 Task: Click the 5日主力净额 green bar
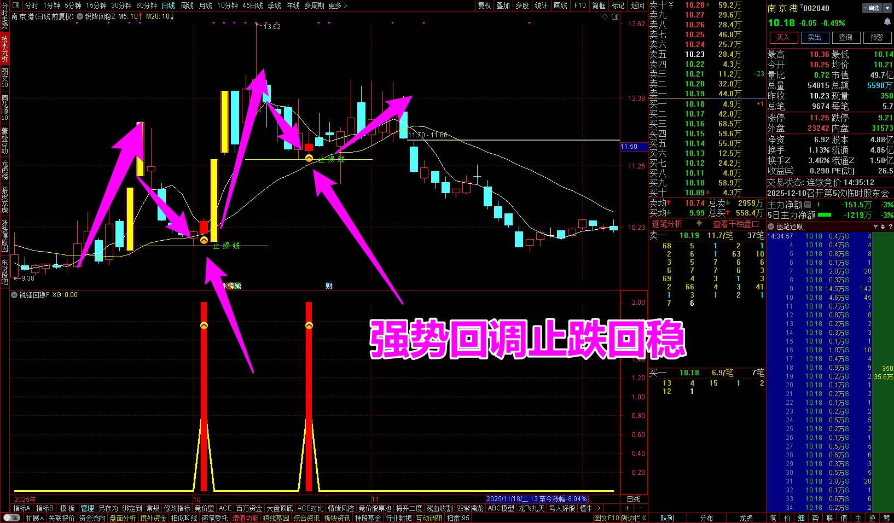tap(825, 215)
